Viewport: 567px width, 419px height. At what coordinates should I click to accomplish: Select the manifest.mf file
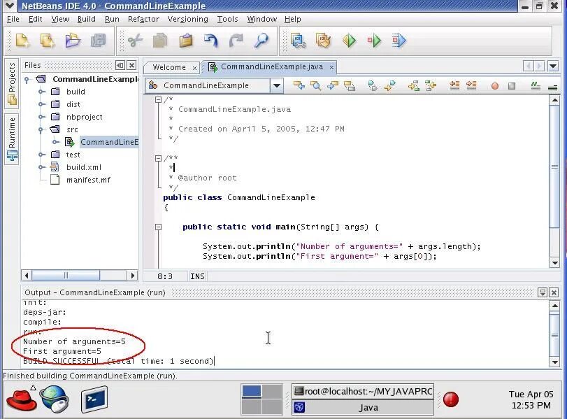(88, 180)
